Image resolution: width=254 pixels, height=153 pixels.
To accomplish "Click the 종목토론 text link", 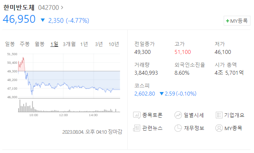I will (x=152, y=115).
